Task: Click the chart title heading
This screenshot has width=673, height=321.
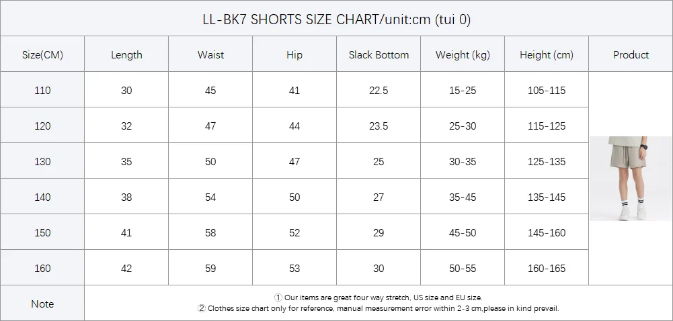Action: click(x=336, y=19)
